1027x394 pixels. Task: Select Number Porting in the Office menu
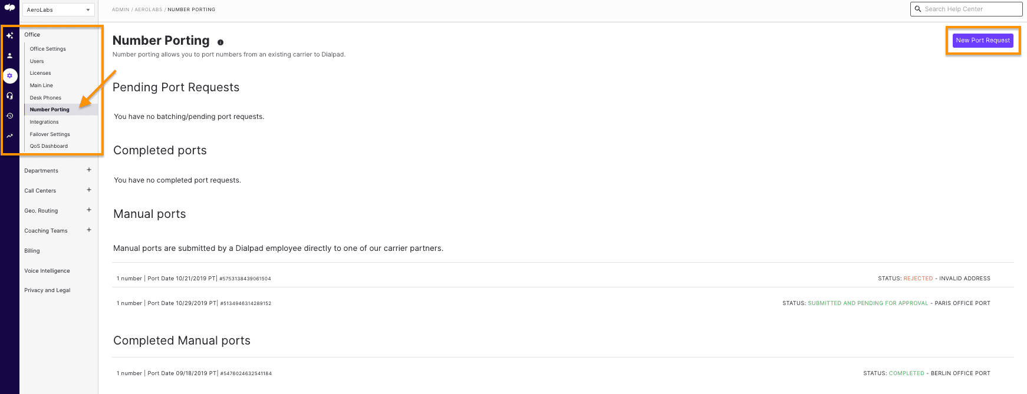tap(50, 109)
